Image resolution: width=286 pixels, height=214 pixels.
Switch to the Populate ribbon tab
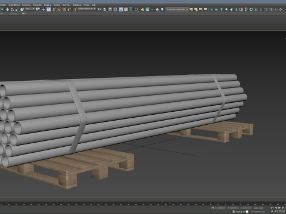tap(14, 14)
